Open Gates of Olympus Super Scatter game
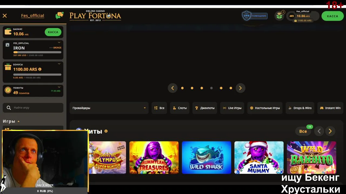The image size is (346, 194). pyautogui.click(x=107, y=158)
